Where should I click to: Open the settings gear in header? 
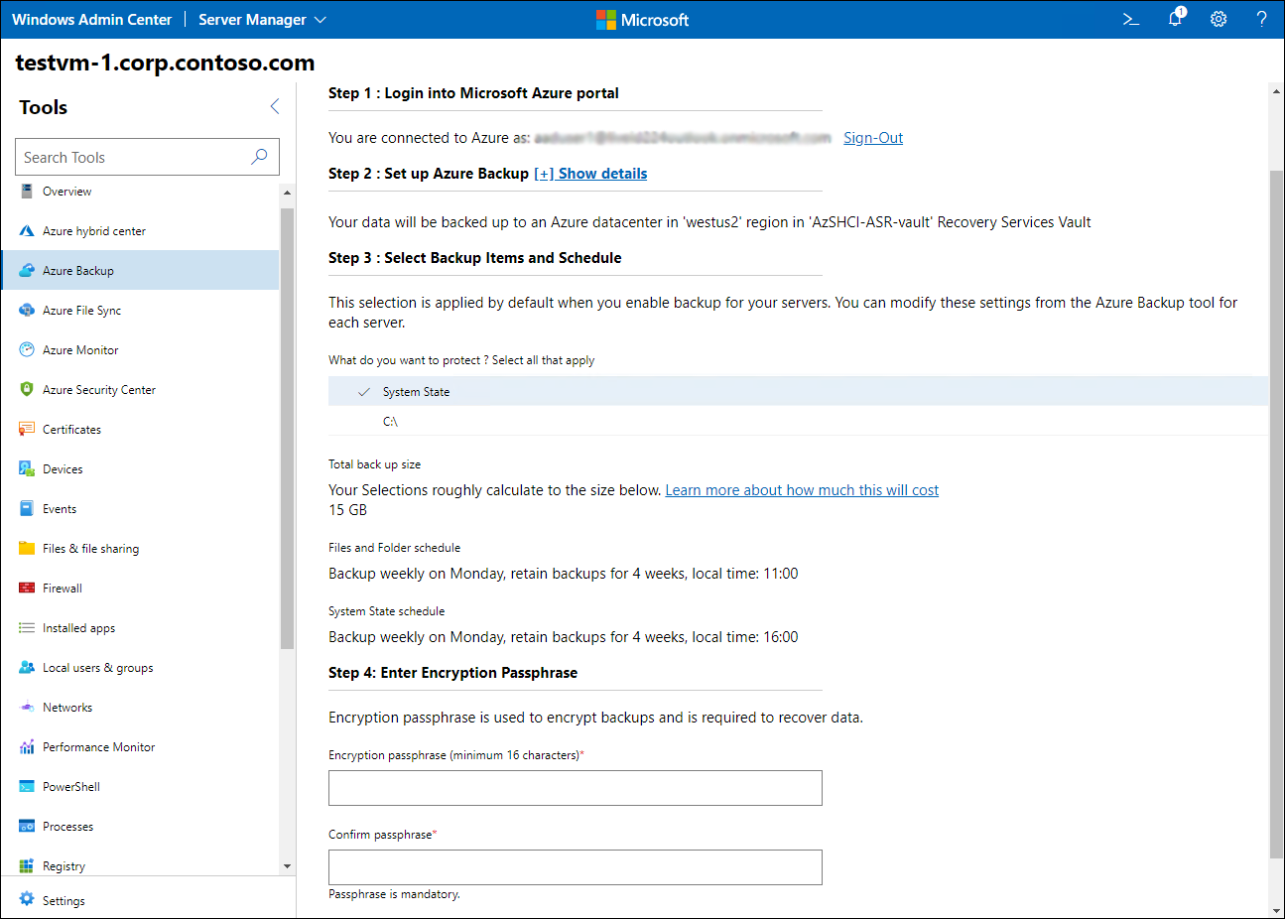tap(1219, 19)
